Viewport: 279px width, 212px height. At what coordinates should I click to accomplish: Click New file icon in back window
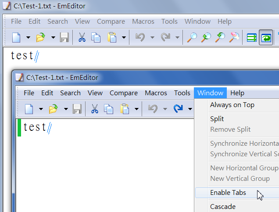[x=16, y=37]
